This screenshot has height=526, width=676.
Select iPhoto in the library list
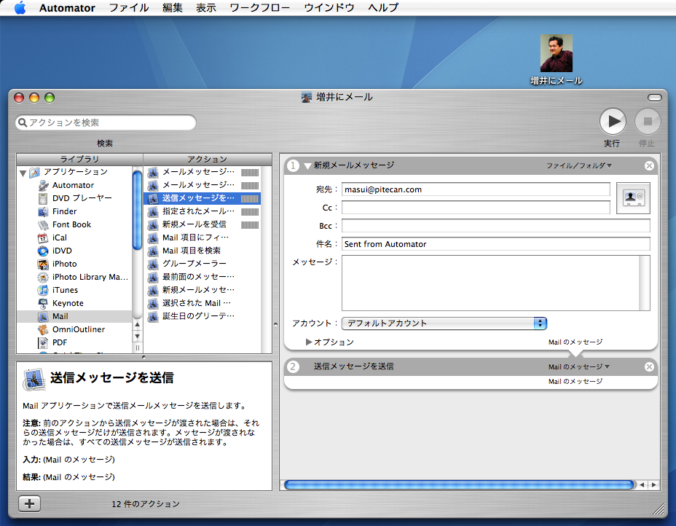click(74, 264)
